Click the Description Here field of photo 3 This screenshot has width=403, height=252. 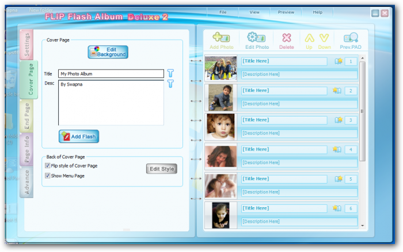299,133
